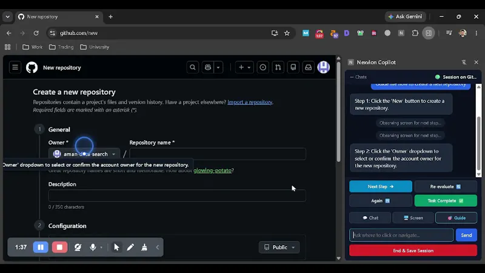Expand the Owner dropdown aman-data-search
The image size is (485, 273).
coord(84,154)
